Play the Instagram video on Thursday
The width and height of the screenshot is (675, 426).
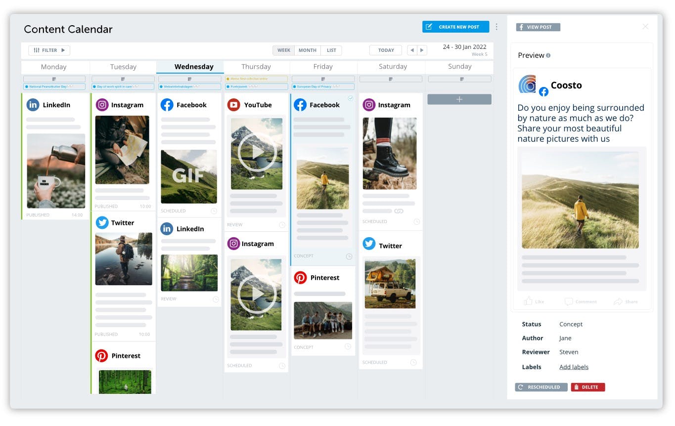(257, 295)
